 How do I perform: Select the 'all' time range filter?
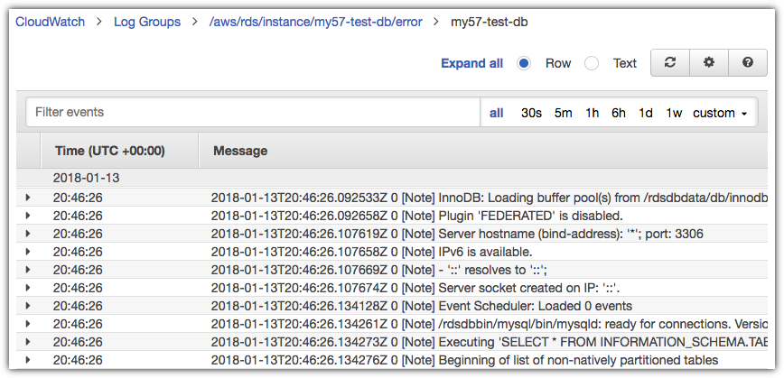pyautogui.click(x=497, y=114)
